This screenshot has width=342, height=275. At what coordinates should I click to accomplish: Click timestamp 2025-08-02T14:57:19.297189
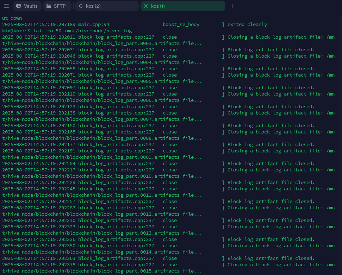39,24
